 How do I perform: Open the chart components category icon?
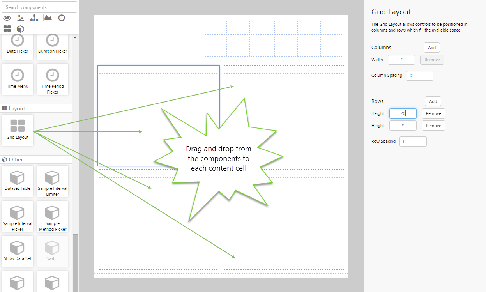[x=48, y=18]
